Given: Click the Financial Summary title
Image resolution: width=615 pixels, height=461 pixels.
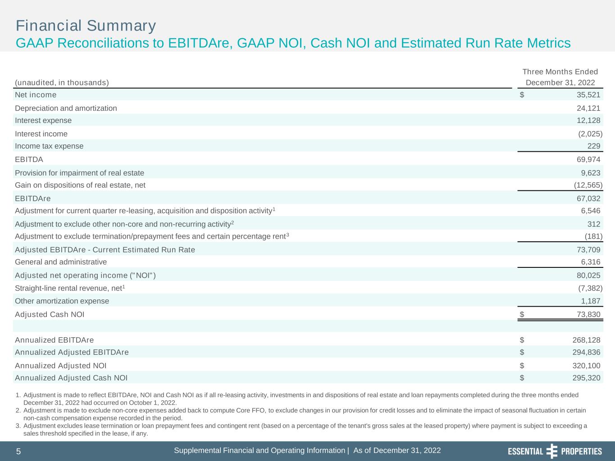Looking at the screenshot, I should pos(86,26).
